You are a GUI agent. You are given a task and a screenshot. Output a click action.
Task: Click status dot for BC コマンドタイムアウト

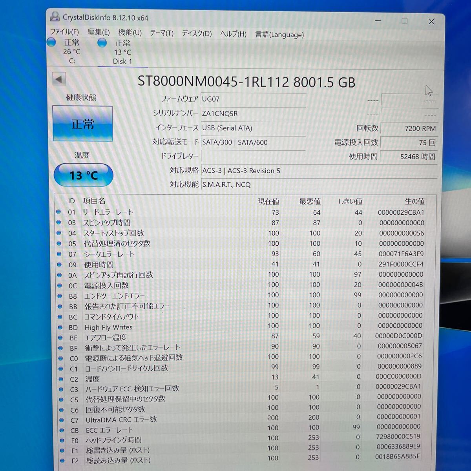tap(60, 317)
